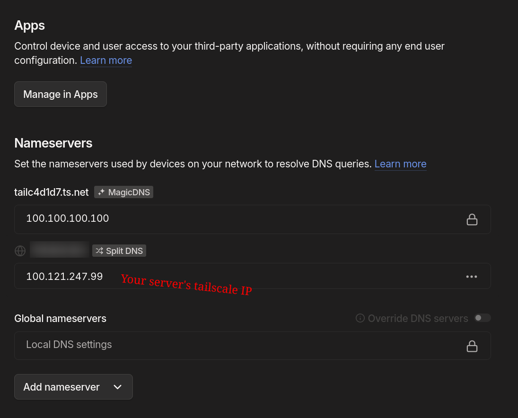Screen dimensions: 518x418
Task: Click the info icon next to Override DNS servers
Action: (x=360, y=318)
